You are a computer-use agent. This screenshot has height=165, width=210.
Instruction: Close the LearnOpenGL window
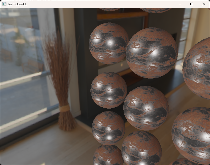[203, 4]
